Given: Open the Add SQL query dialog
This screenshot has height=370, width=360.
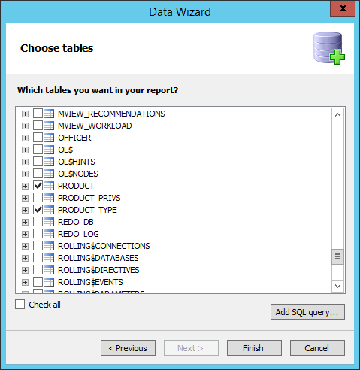Looking at the screenshot, I should tap(307, 312).
